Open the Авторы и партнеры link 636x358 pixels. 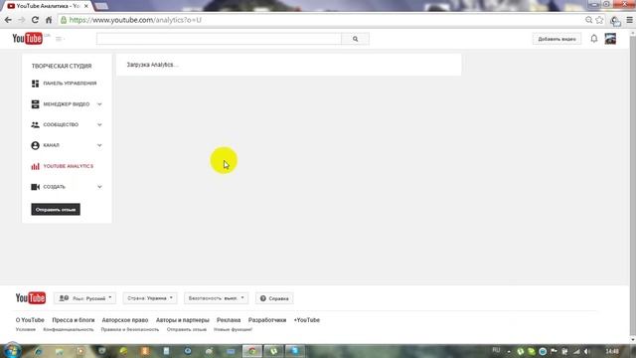(x=183, y=320)
